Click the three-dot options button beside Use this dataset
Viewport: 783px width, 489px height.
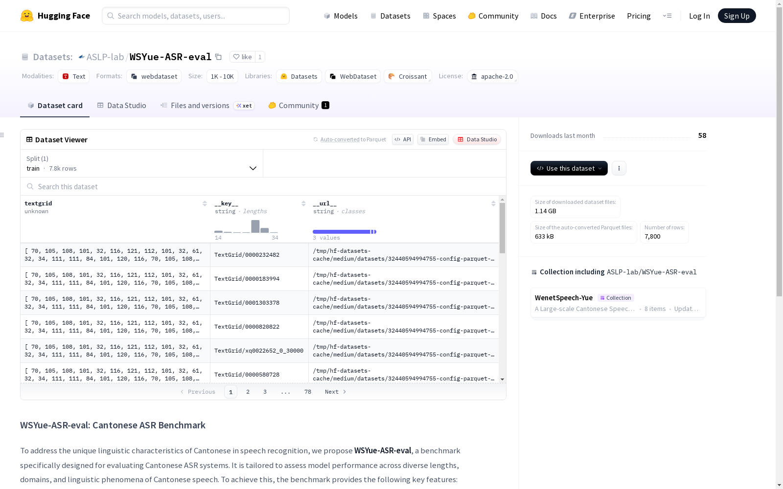tap(619, 168)
